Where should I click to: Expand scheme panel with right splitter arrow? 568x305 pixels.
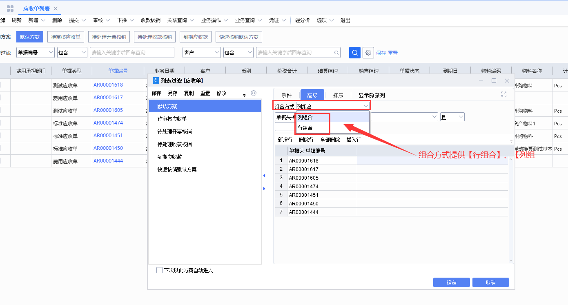click(x=264, y=189)
